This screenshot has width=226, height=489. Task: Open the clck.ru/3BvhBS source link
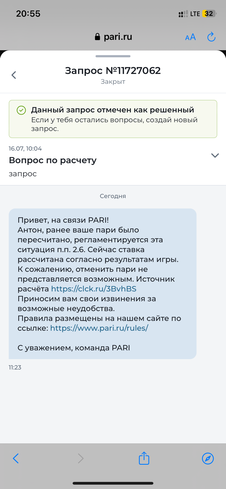point(94,289)
